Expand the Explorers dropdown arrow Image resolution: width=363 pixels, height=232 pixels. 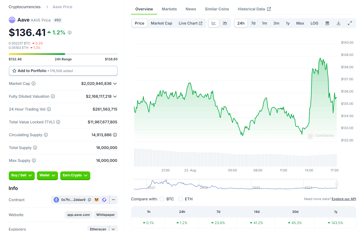113,229
